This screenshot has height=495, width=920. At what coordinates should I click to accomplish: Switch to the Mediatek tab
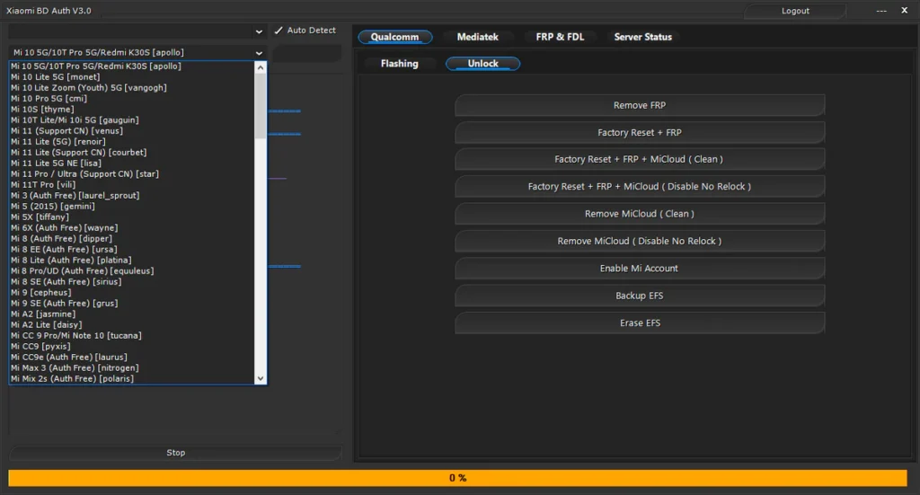[477, 37]
